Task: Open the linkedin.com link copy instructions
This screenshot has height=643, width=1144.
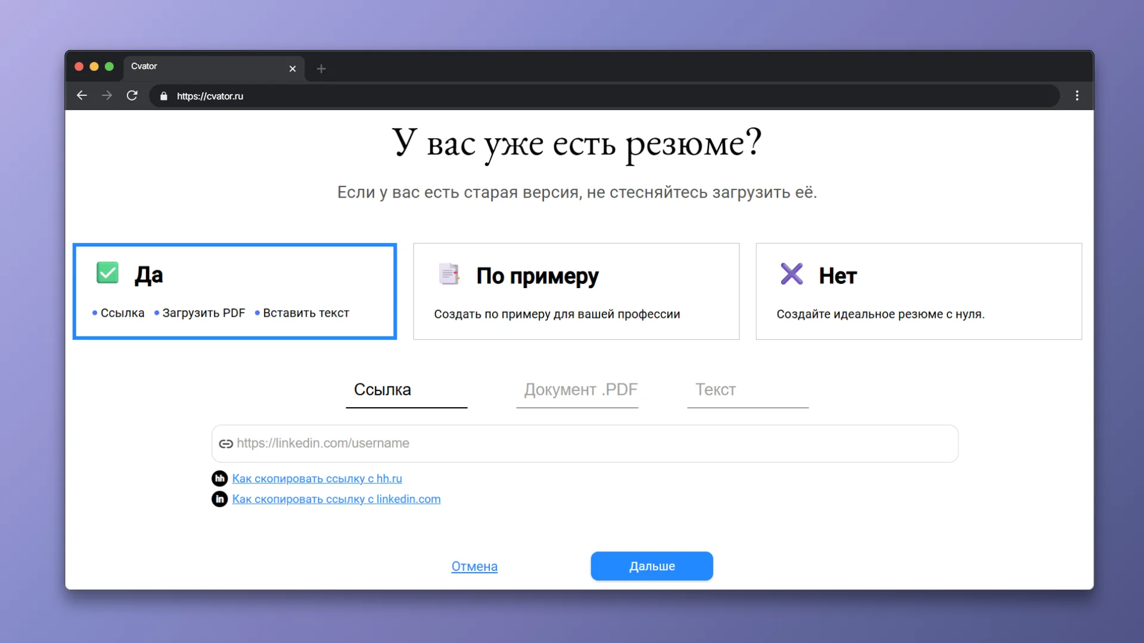Action: (337, 499)
